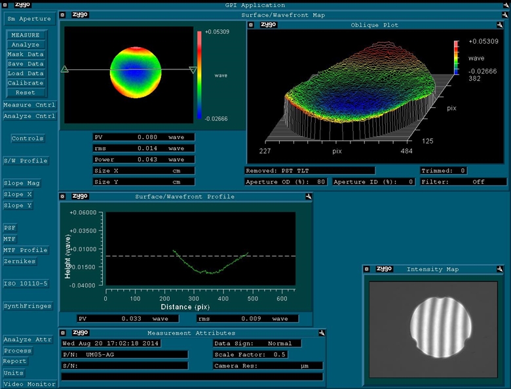Click profile rms 0.009 wave field
511x389 pixels.
point(248,319)
